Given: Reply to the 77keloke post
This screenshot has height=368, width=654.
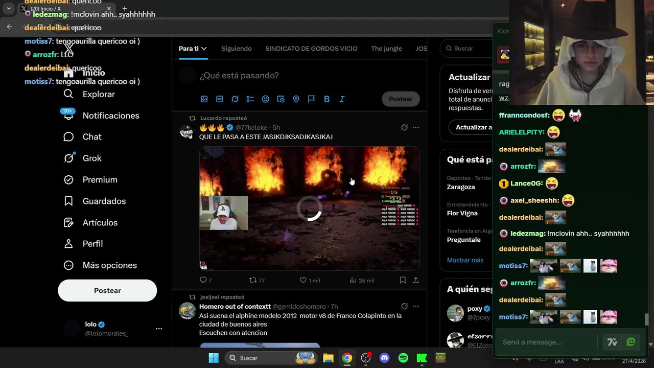Looking at the screenshot, I should (205, 280).
